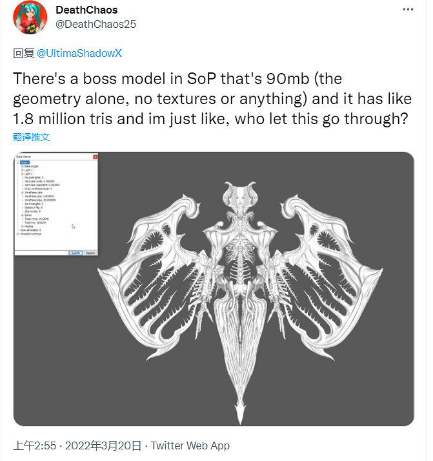Expand the Light 2 node
This screenshot has width=433, height=461.
pyautogui.click(x=22, y=174)
